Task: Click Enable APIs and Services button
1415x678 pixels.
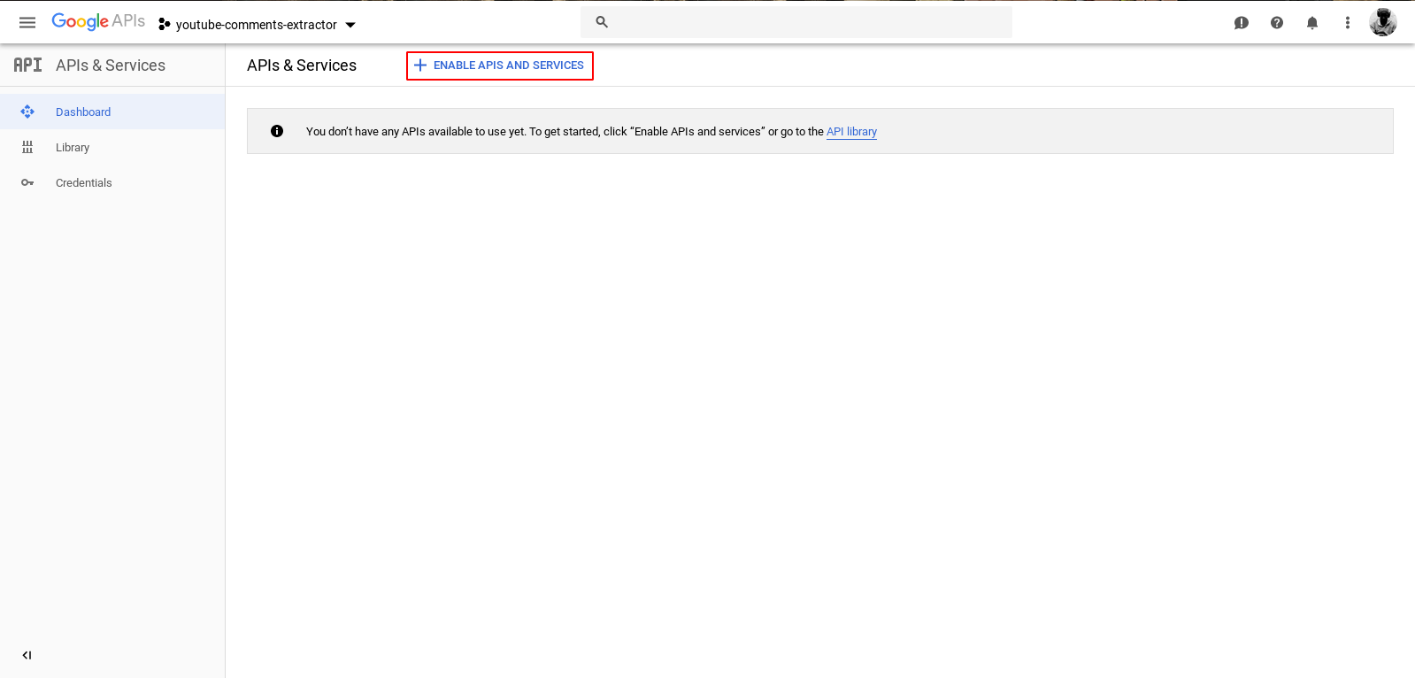Action: pyautogui.click(x=499, y=65)
